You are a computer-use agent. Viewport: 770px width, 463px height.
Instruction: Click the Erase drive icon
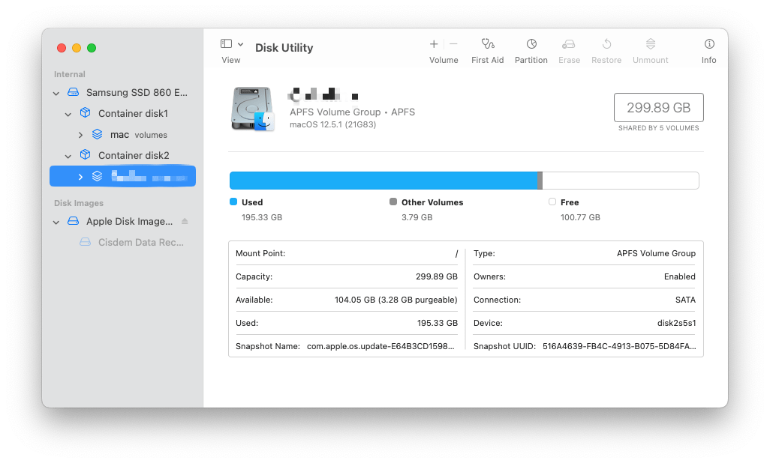coord(569,44)
